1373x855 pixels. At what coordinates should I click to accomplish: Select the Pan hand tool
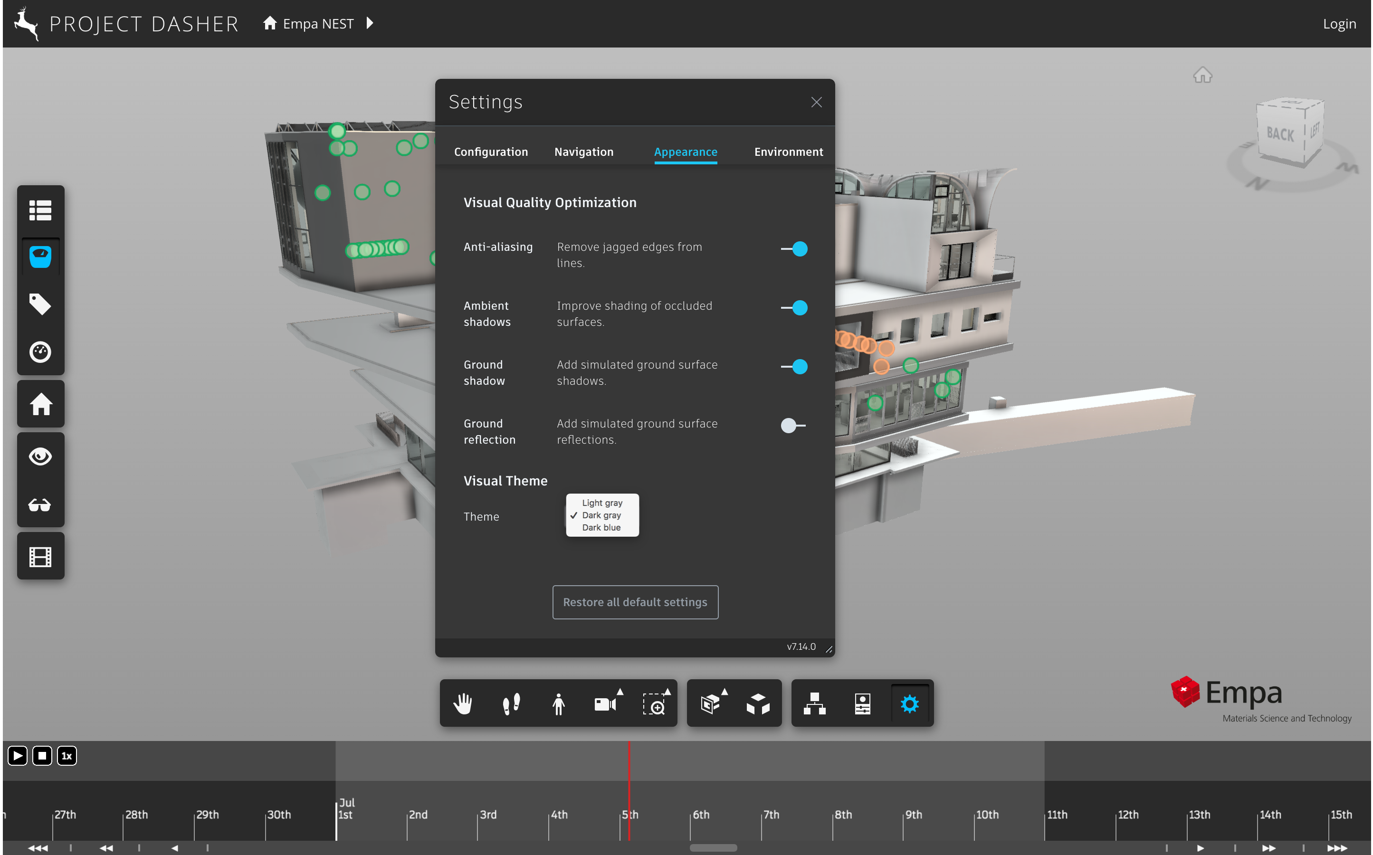point(463,704)
